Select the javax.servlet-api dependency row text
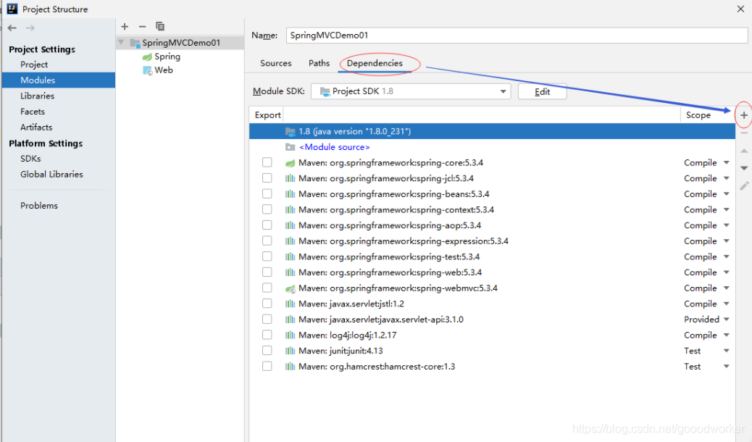This screenshot has width=752, height=442. click(x=381, y=319)
